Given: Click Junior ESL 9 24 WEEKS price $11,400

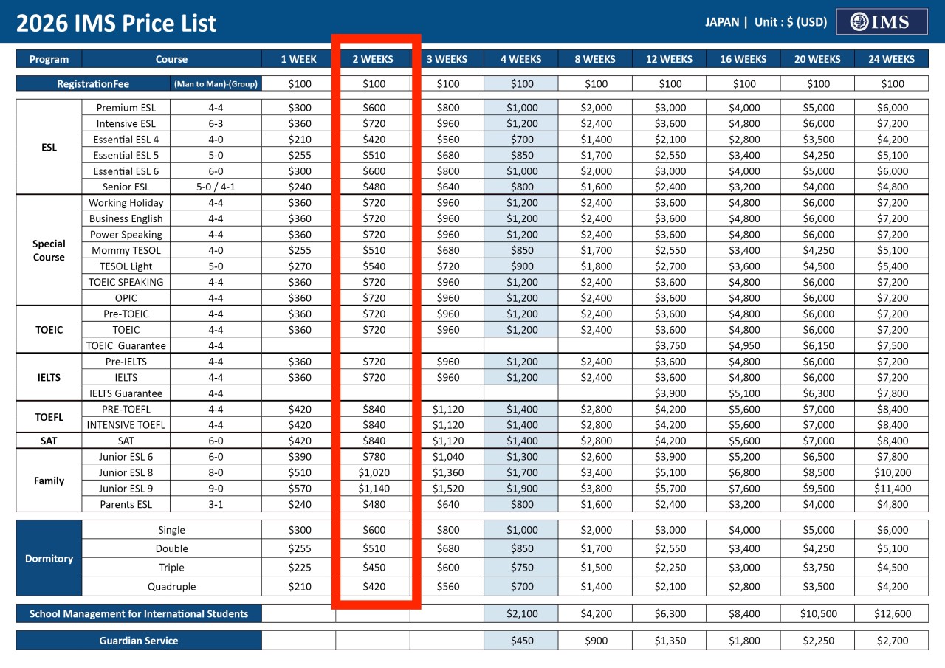Looking at the screenshot, I should click(x=892, y=489).
